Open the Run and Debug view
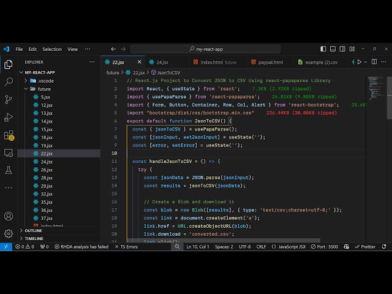This screenshot has height=294, width=392. coord(9,117)
